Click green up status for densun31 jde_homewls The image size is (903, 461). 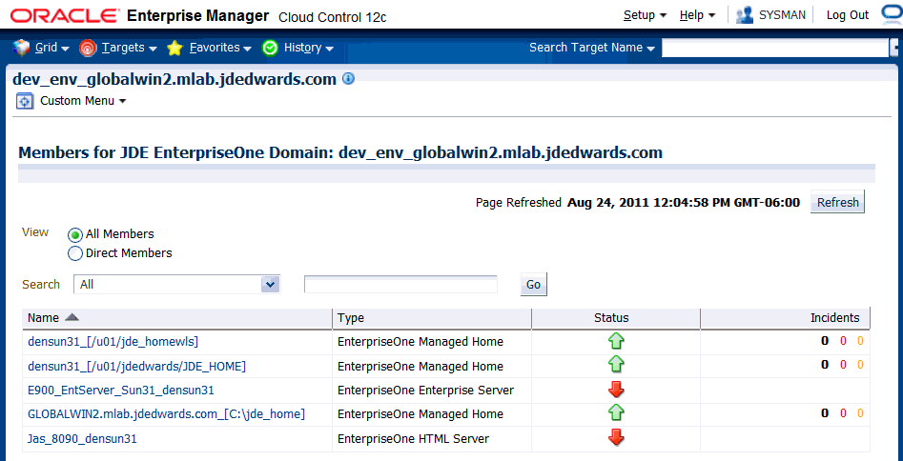(x=616, y=342)
